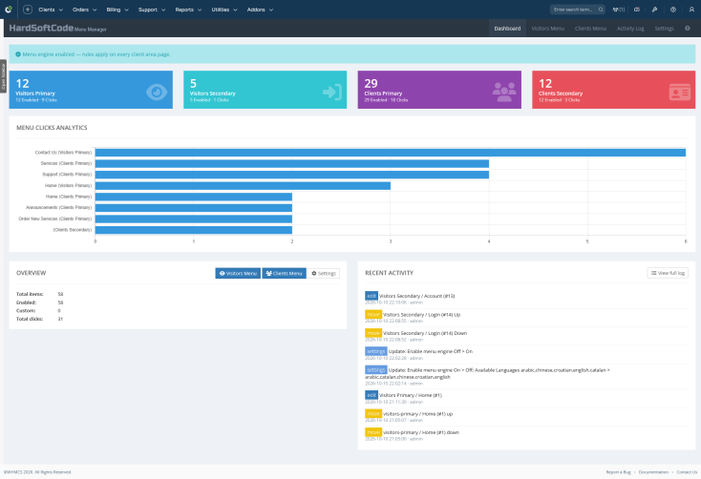This screenshot has width=701, height=479.
Task: Click the 'RECENT ACTIVITY' heading
Action: (389, 273)
